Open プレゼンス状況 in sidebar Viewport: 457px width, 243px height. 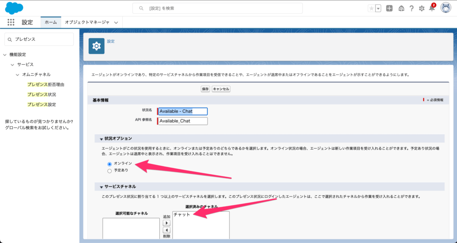(42, 95)
